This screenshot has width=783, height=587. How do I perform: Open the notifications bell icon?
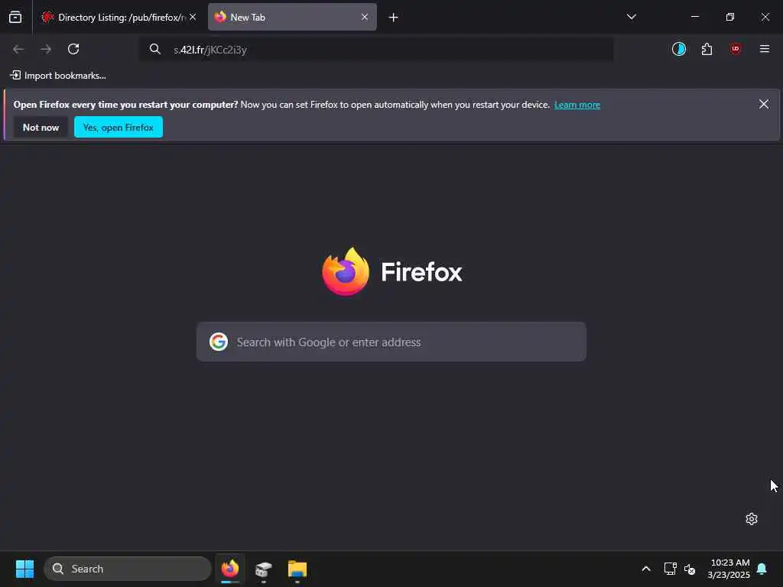[x=762, y=569]
